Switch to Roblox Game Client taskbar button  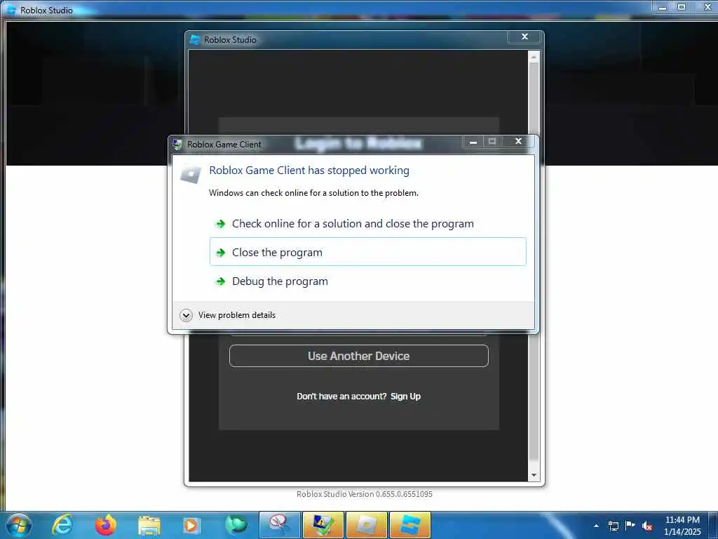[x=366, y=525]
